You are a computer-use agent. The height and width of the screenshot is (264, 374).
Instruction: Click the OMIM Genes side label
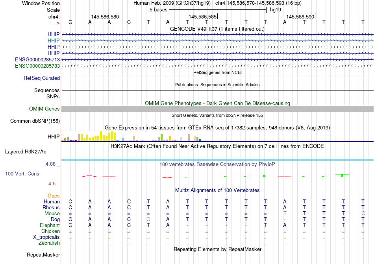click(44, 109)
